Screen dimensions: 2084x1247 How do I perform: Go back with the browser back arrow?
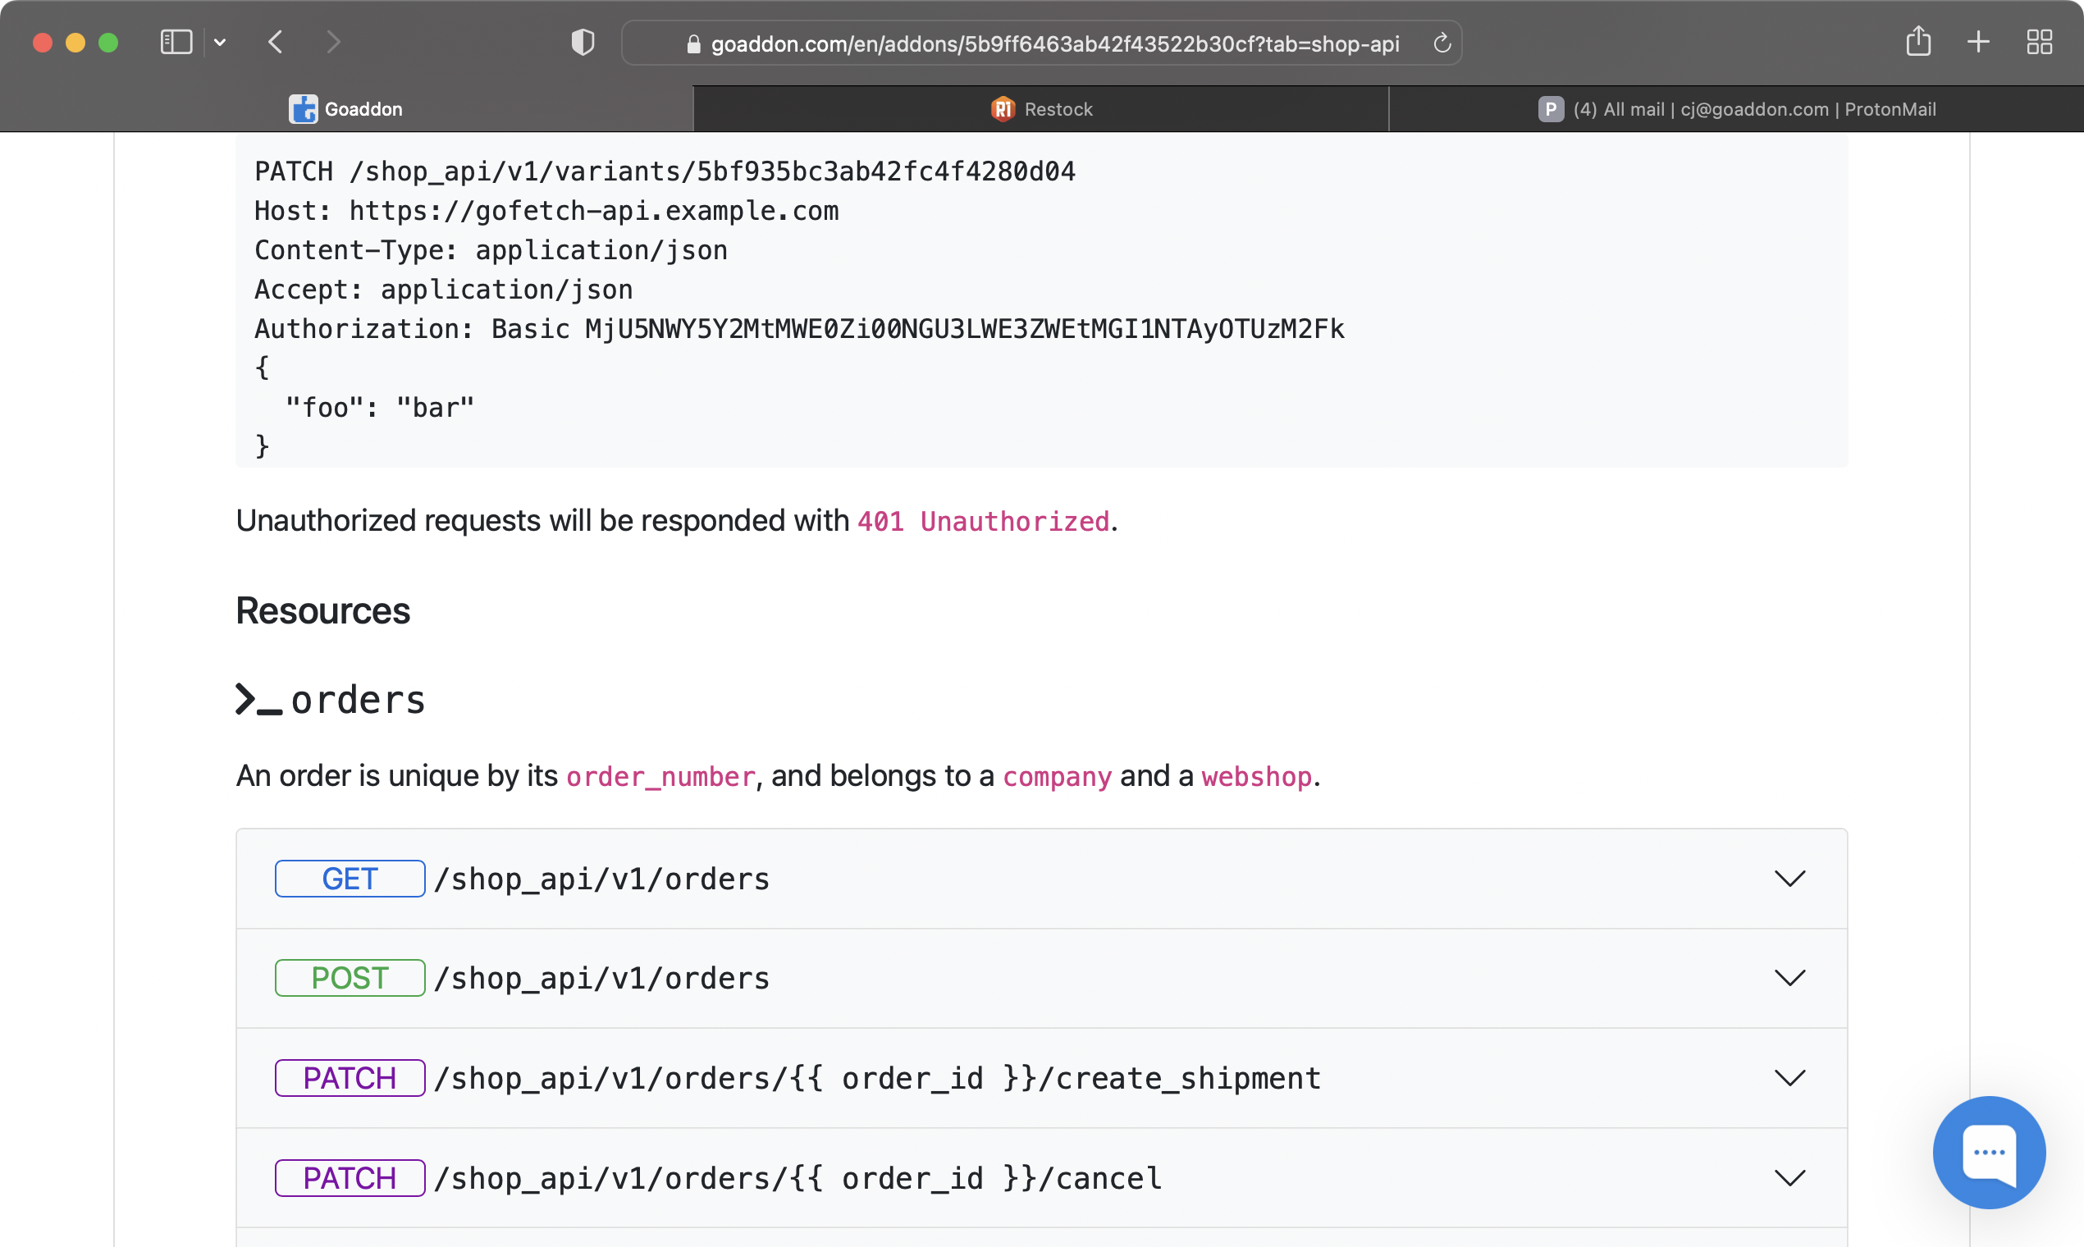coord(276,42)
